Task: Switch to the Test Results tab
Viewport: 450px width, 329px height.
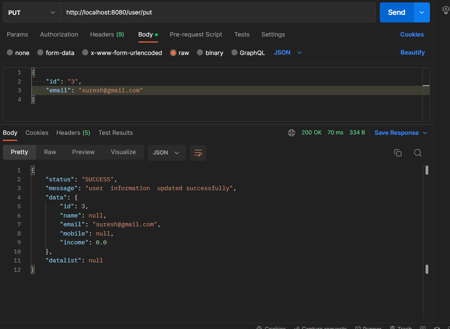Action: pyautogui.click(x=116, y=133)
